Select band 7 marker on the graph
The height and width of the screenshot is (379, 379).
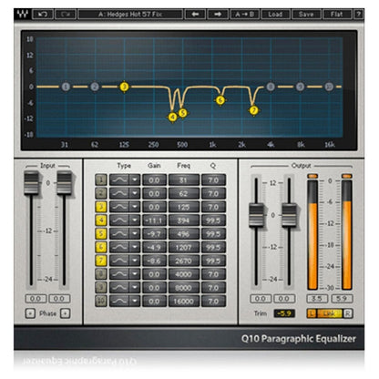click(254, 110)
